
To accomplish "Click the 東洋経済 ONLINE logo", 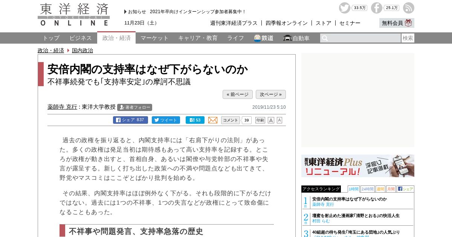I will 74,15.
